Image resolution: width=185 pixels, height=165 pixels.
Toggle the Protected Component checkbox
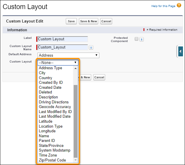[136, 39]
